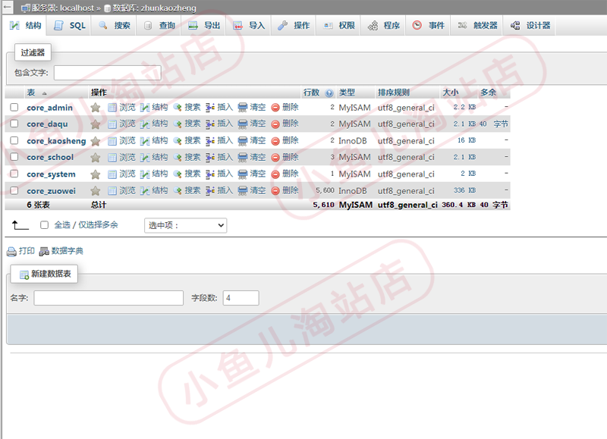Open the 选中项 actions dropdown

[x=185, y=225]
